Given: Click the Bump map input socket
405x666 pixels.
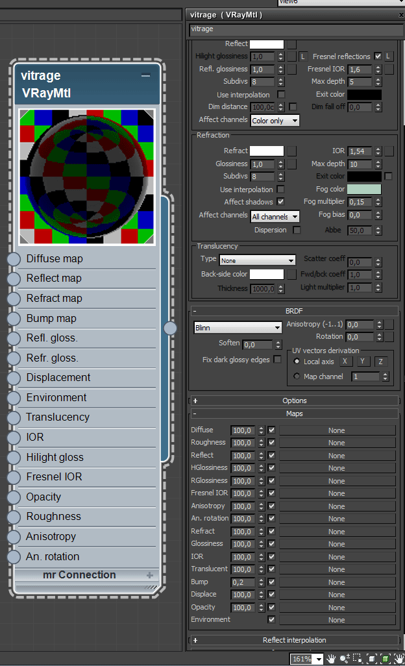Looking at the screenshot, I should (x=14, y=319).
